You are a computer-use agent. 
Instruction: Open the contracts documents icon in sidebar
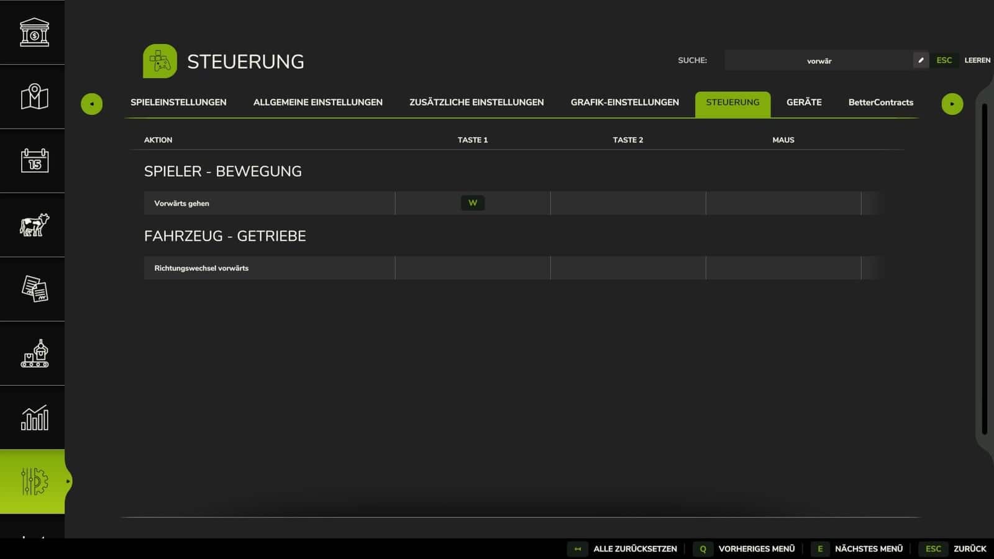(x=34, y=289)
